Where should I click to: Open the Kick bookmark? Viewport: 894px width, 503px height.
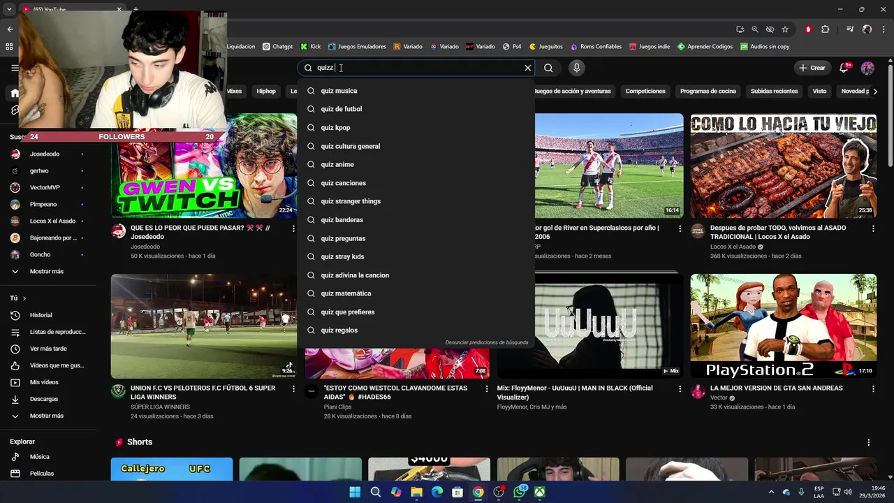[311, 47]
